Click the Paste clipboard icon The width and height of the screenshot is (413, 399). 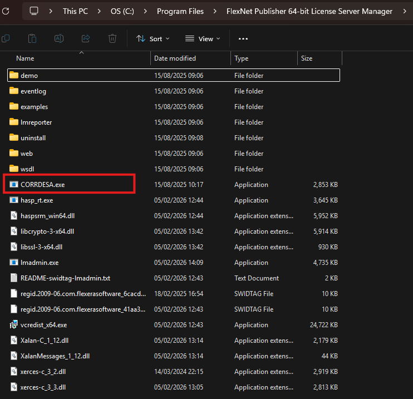point(32,38)
